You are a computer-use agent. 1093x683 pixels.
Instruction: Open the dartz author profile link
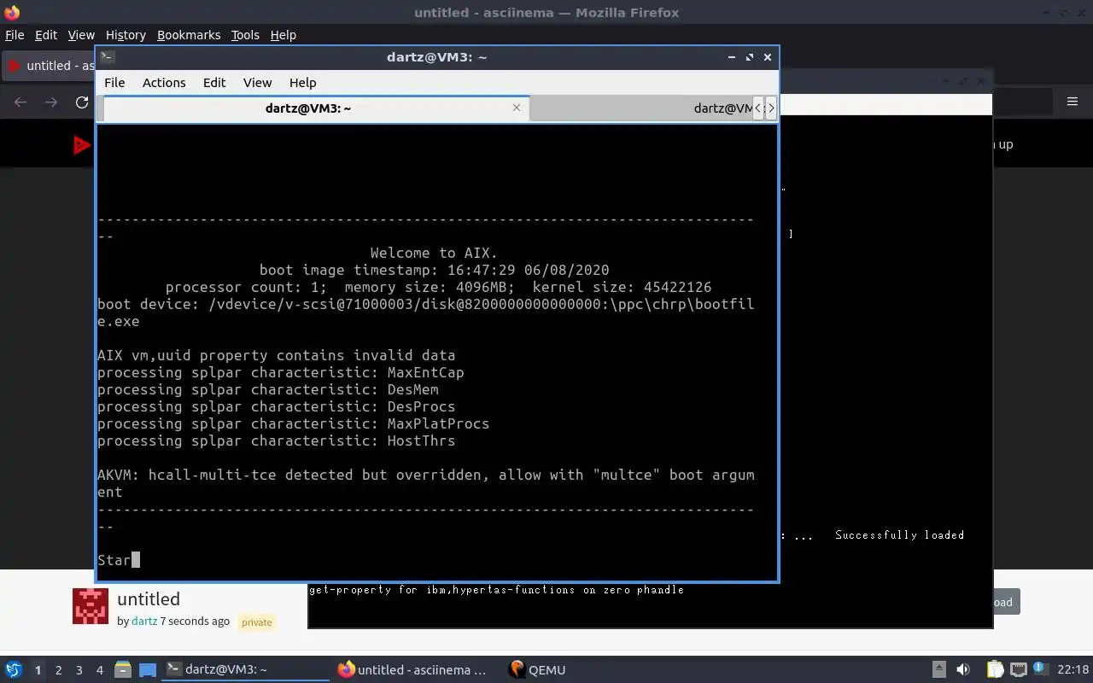click(144, 621)
